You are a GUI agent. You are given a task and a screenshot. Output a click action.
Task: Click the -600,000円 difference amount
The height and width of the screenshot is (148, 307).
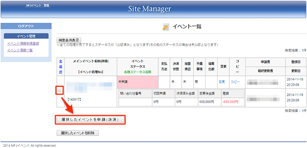230,102
